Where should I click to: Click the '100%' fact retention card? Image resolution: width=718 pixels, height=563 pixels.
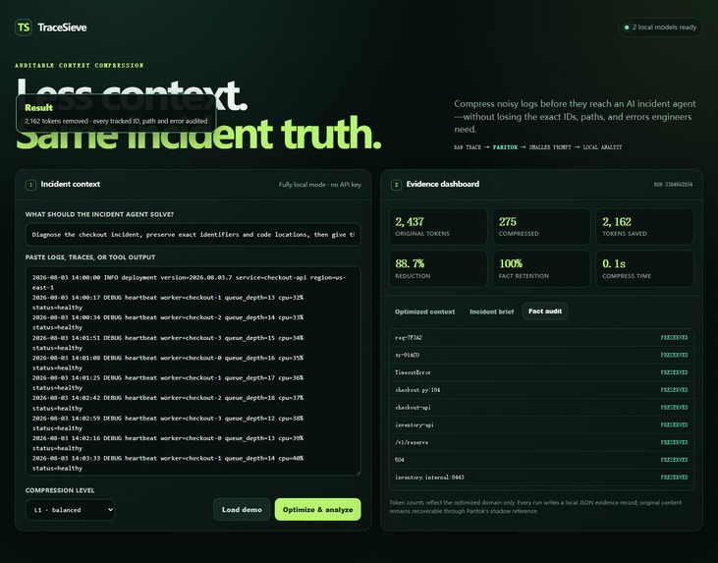[542, 269]
